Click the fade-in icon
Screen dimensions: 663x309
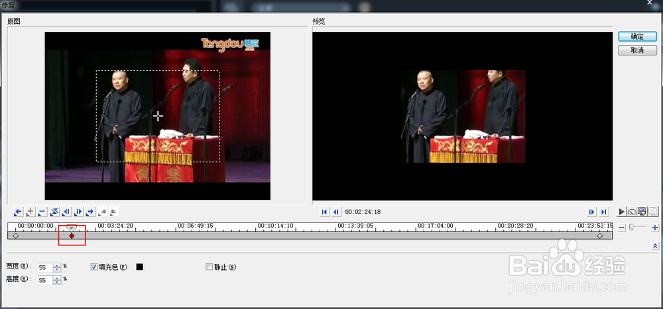[102, 212]
